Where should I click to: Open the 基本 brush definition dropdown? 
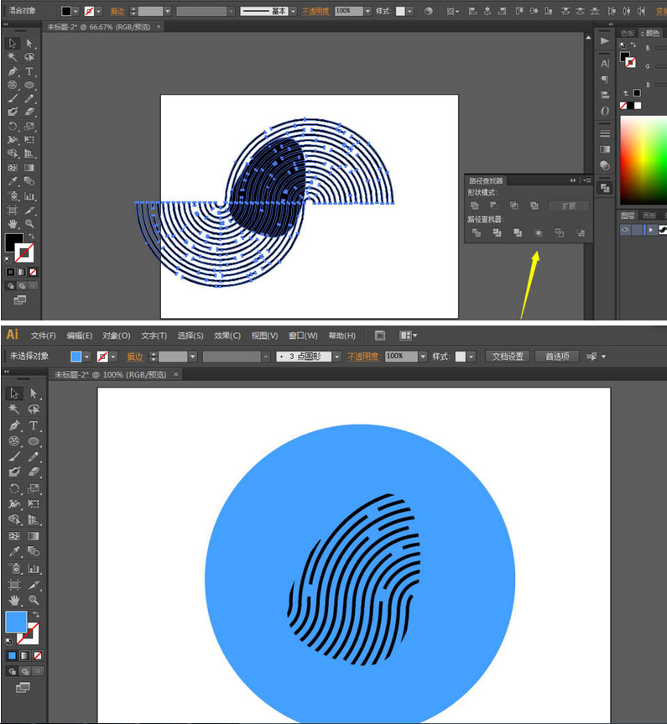coord(294,12)
